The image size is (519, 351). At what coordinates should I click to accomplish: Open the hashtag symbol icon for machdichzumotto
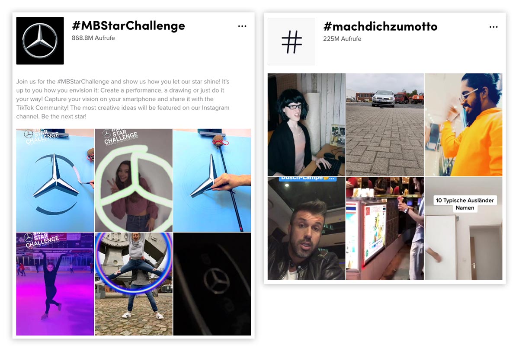point(292,41)
